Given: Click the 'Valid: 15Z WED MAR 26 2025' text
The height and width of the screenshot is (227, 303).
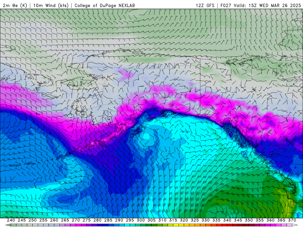Looking at the screenshot, I should point(267,5).
